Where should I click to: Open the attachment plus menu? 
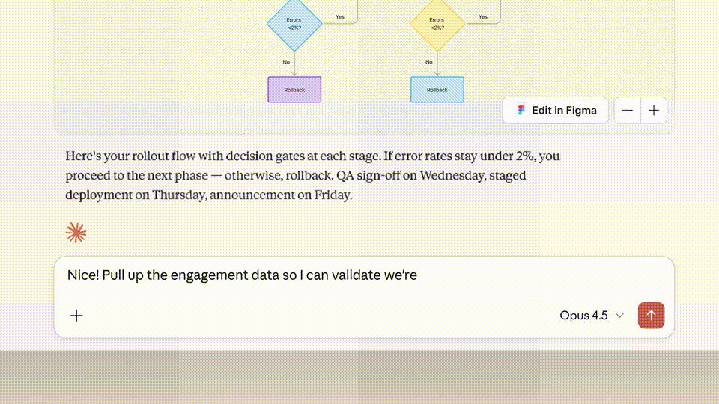click(76, 316)
